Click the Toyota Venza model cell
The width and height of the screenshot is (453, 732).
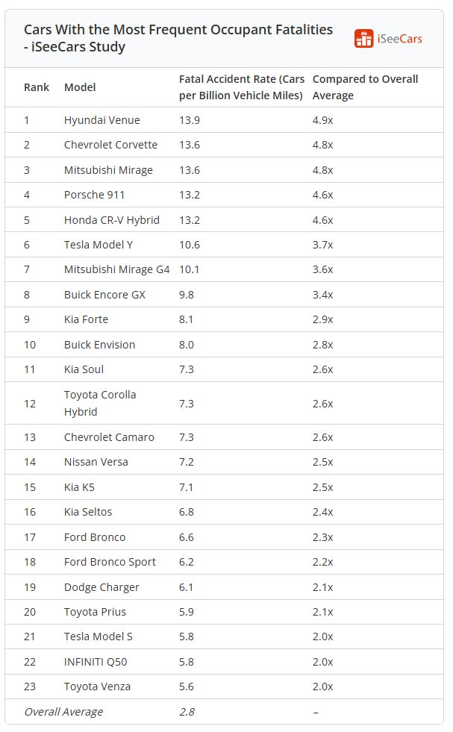[x=97, y=686]
